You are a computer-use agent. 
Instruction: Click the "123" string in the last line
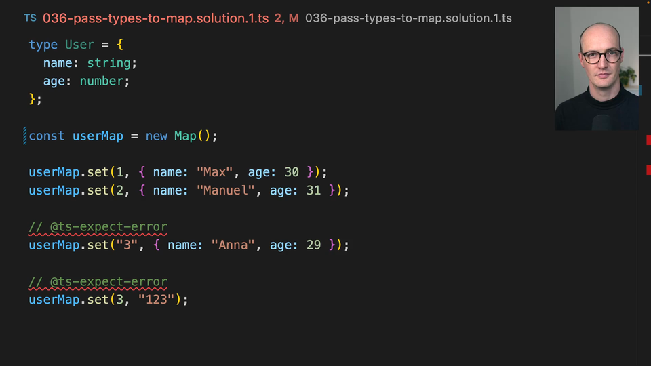point(157,300)
